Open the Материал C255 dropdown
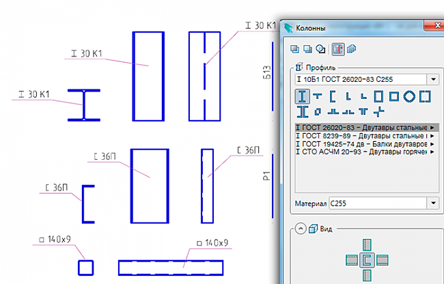This screenshot has height=284, width=444. point(433,203)
